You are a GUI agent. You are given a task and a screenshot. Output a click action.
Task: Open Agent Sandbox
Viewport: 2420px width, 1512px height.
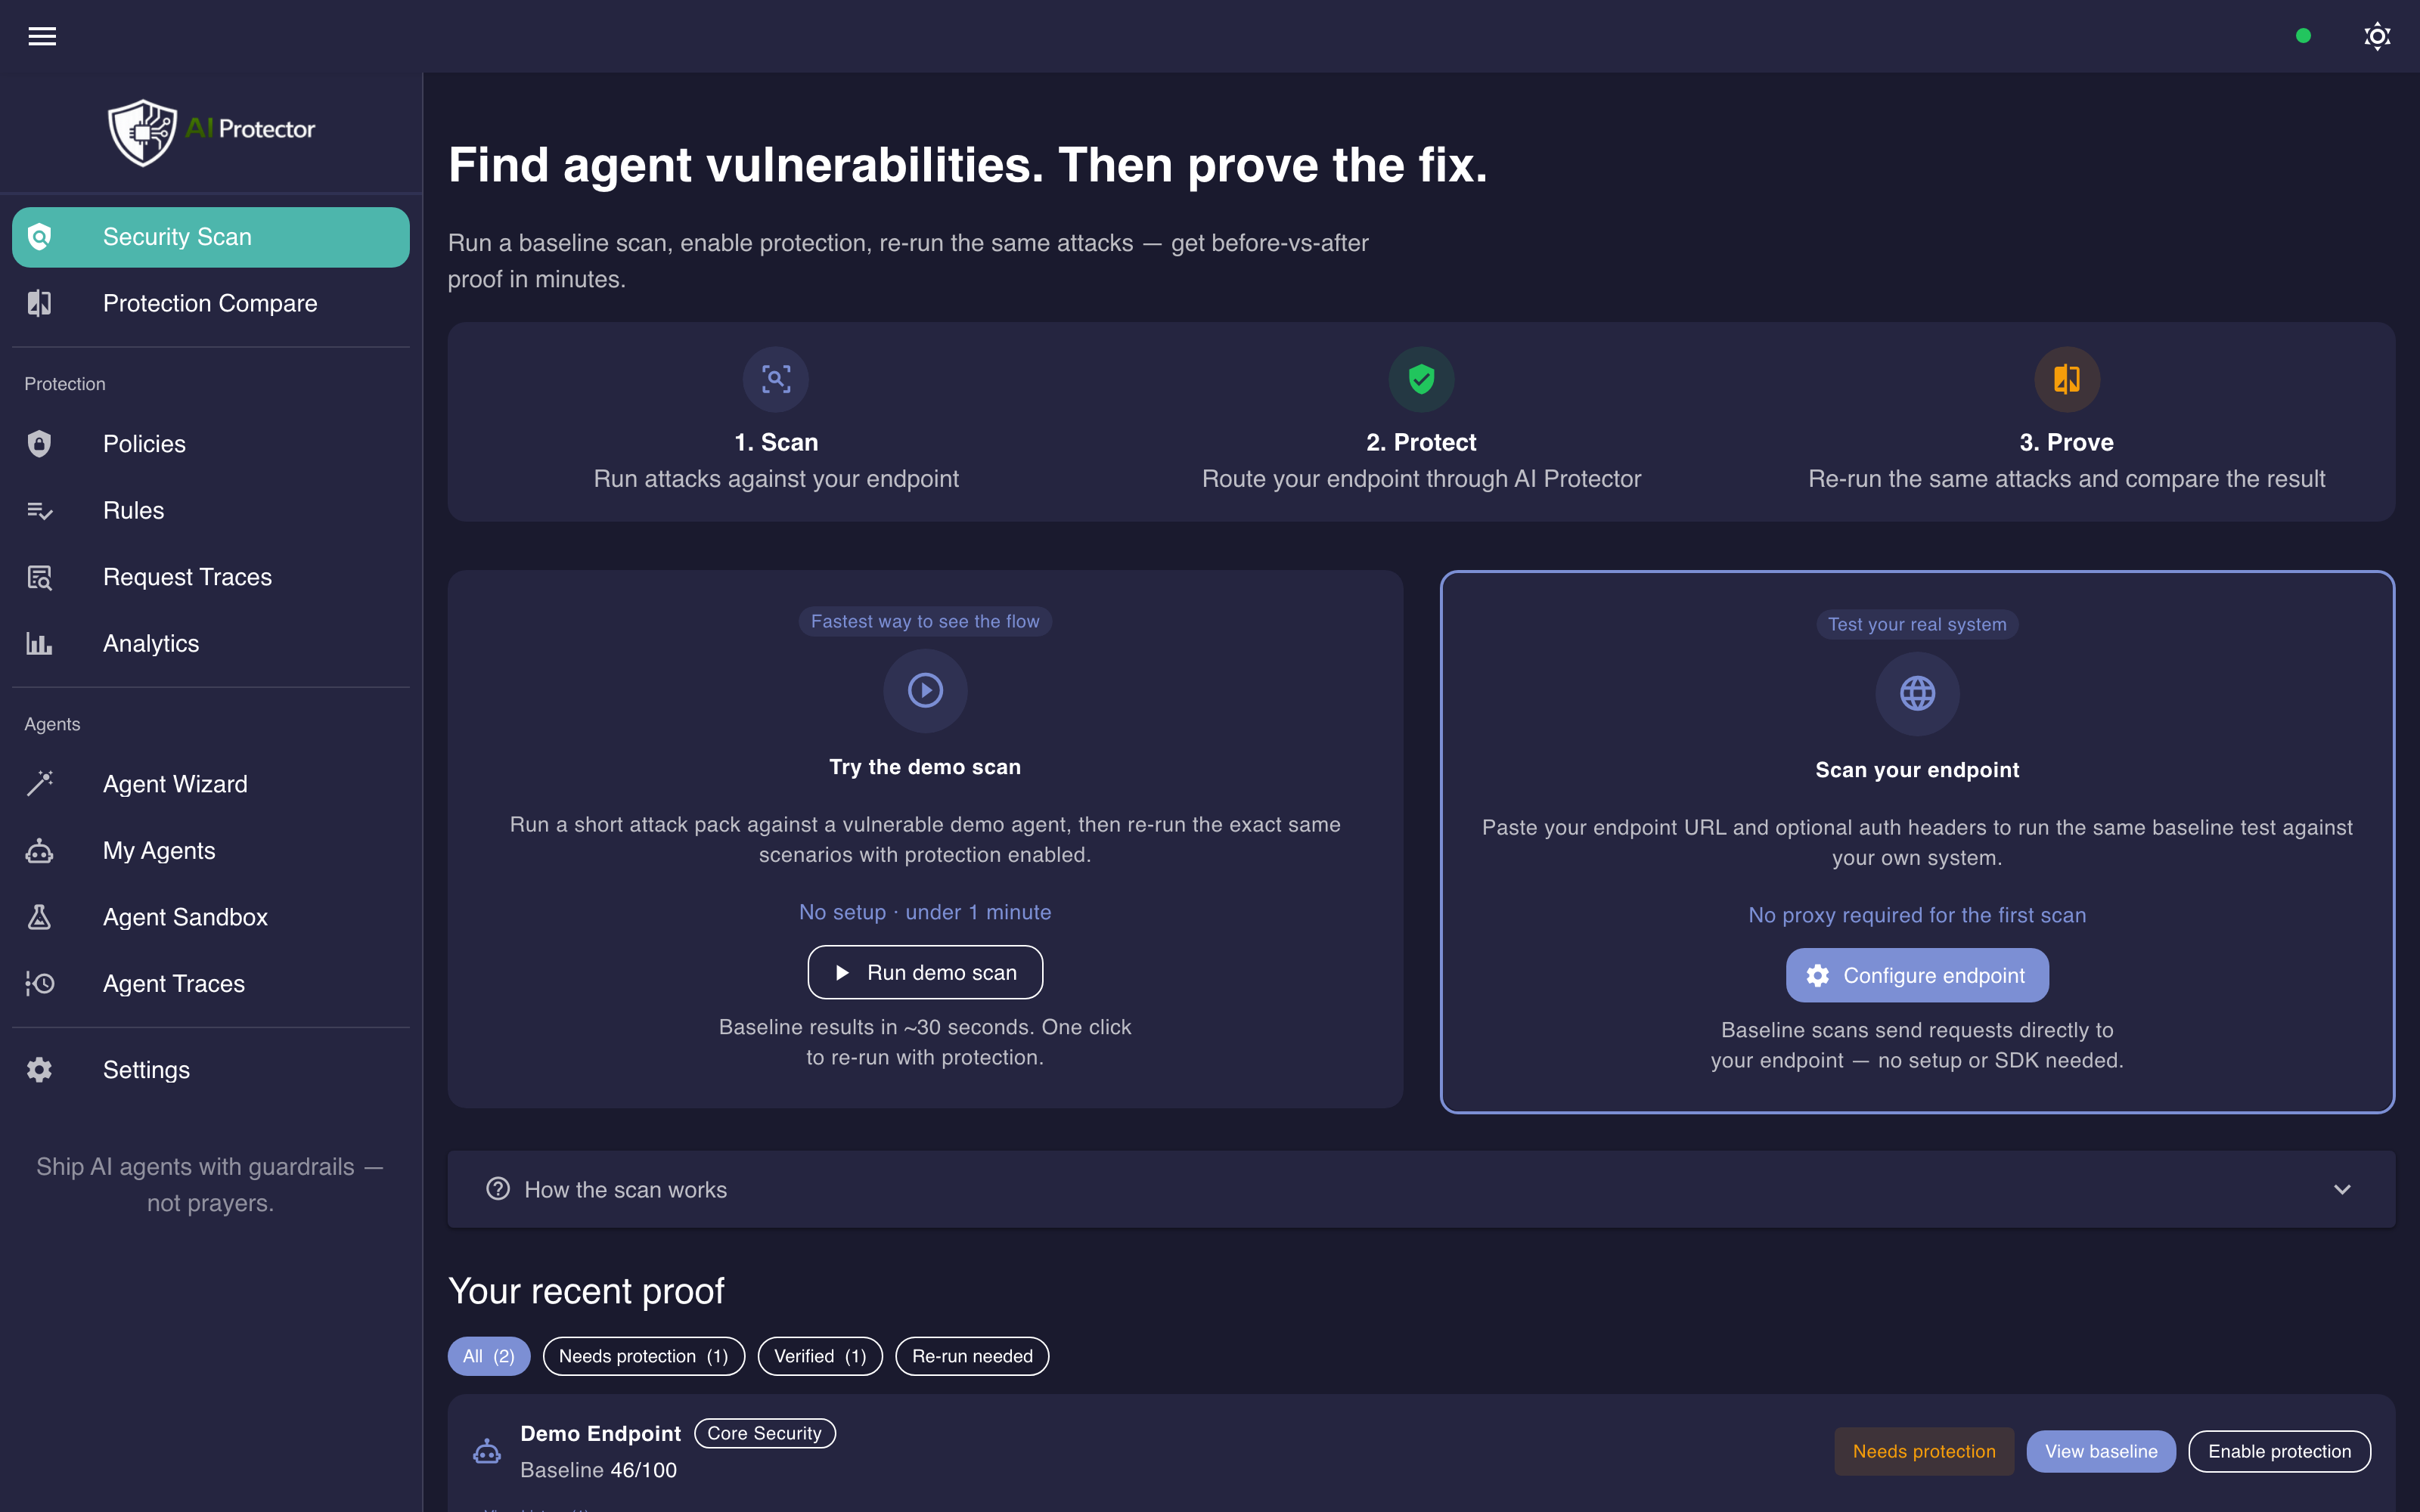[x=211, y=917]
